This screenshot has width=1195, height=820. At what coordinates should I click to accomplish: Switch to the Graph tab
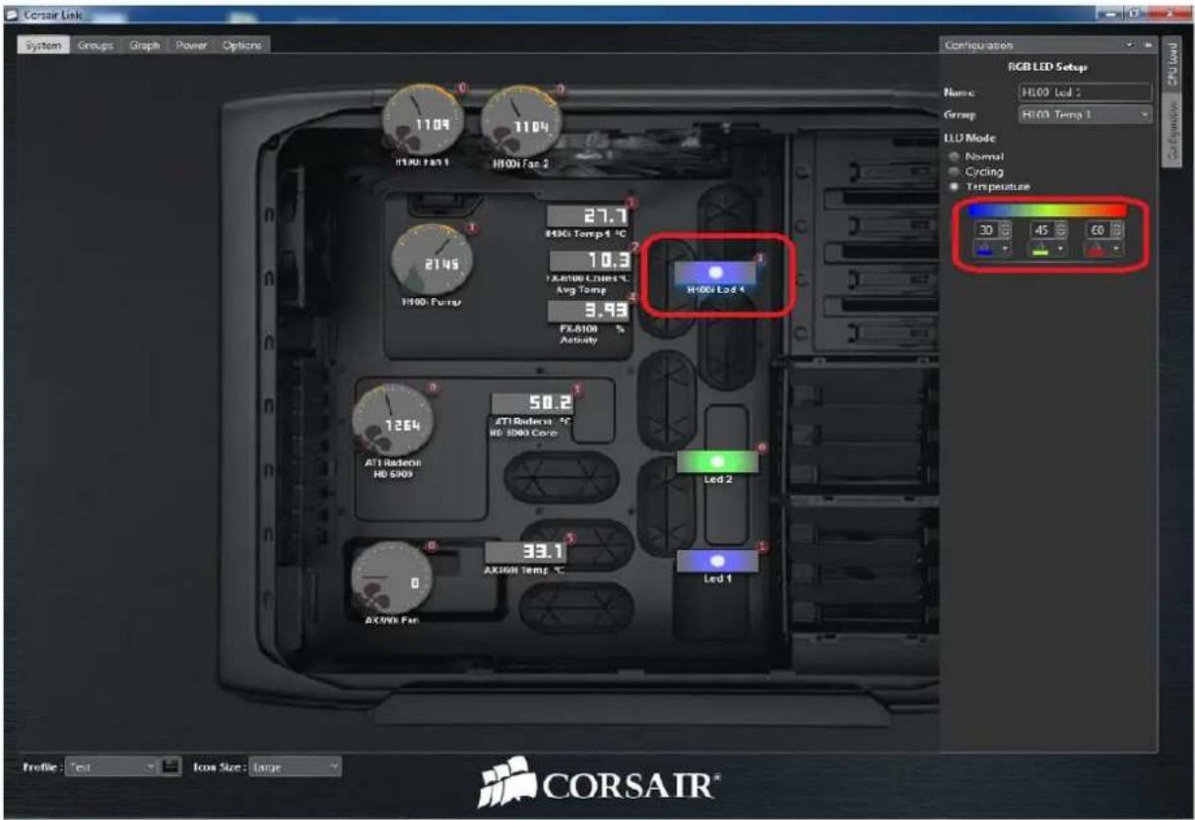(x=144, y=46)
